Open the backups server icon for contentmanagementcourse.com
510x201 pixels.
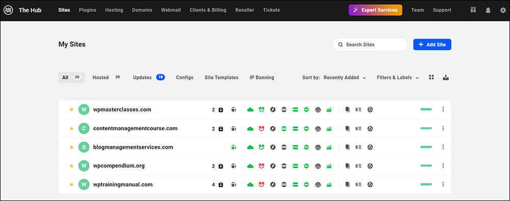pyautogui.click(x=295, y=129)
